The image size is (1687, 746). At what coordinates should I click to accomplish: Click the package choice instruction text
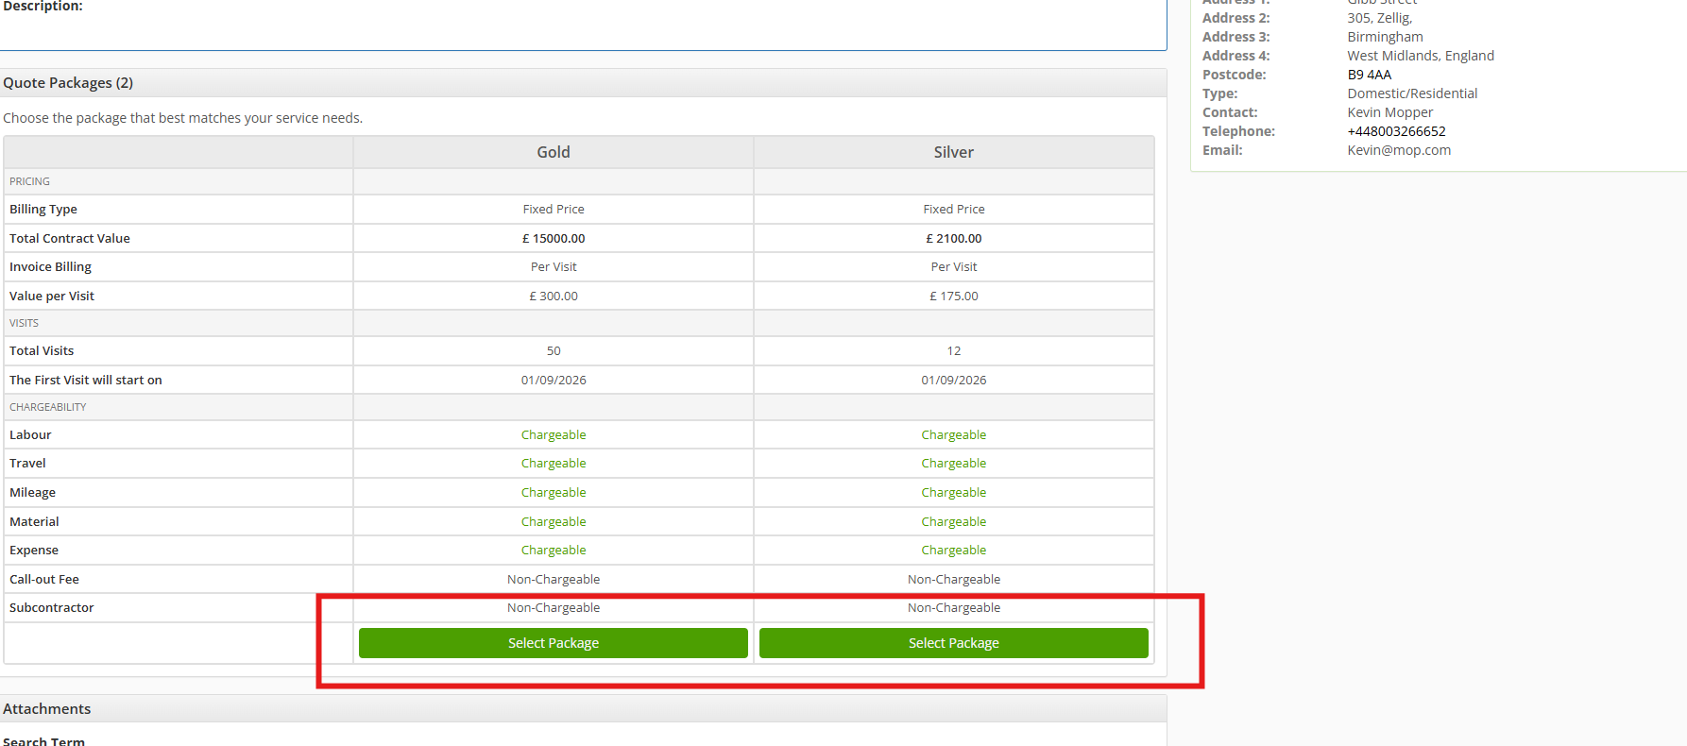tap(182, 118)
